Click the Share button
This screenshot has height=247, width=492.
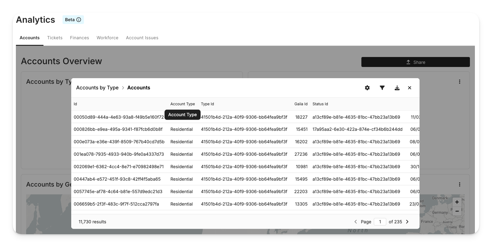click(415, 62)
